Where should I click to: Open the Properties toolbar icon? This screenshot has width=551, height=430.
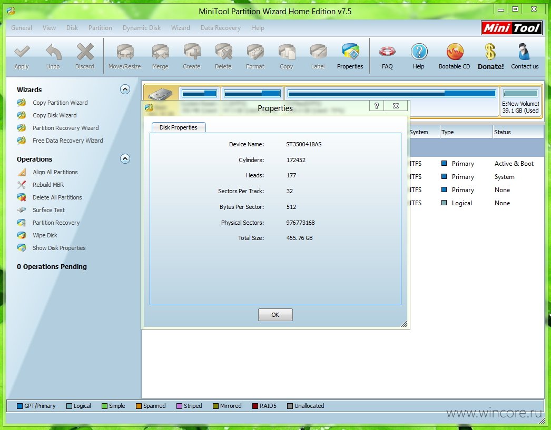[350, 52]
